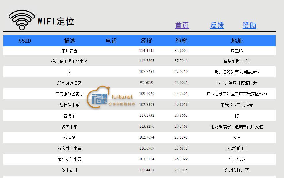The width and height of the screenshot is (284, 178).
Task: Click longitude value 114.4141
Action: [x=147, y=51]
